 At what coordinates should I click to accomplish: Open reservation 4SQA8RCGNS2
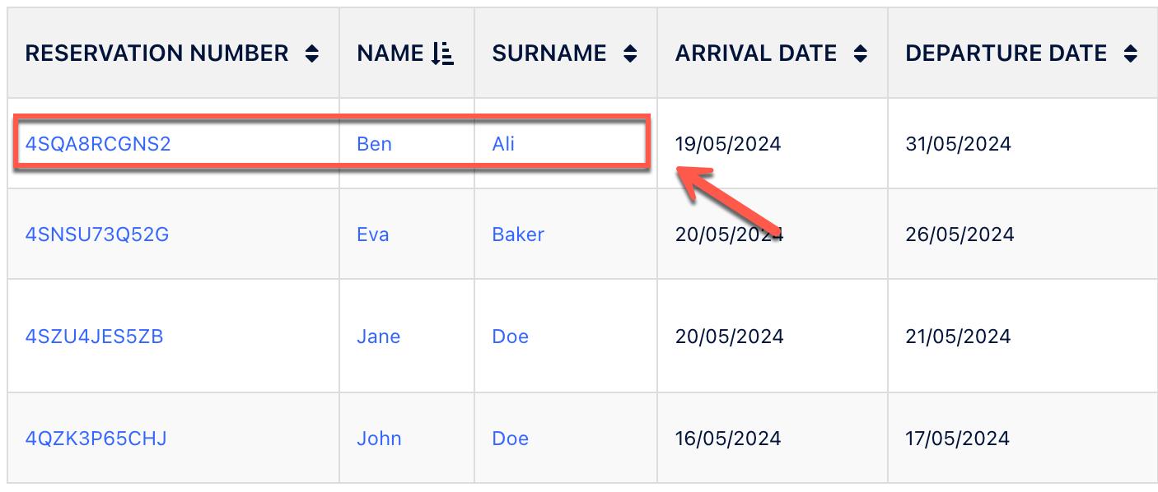click(x=98, y=144)
